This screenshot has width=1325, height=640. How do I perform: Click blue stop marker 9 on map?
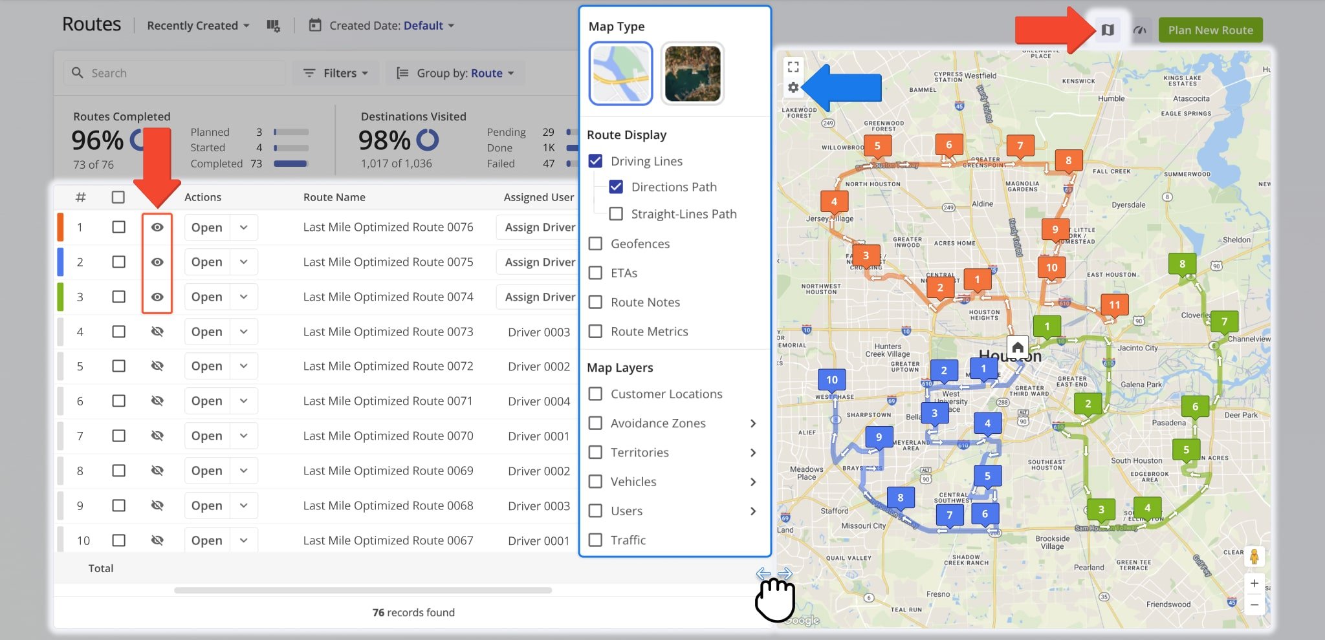879,437
